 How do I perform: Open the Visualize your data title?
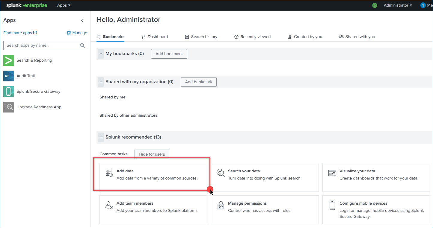pyautogui.click(x=357, y=171)
